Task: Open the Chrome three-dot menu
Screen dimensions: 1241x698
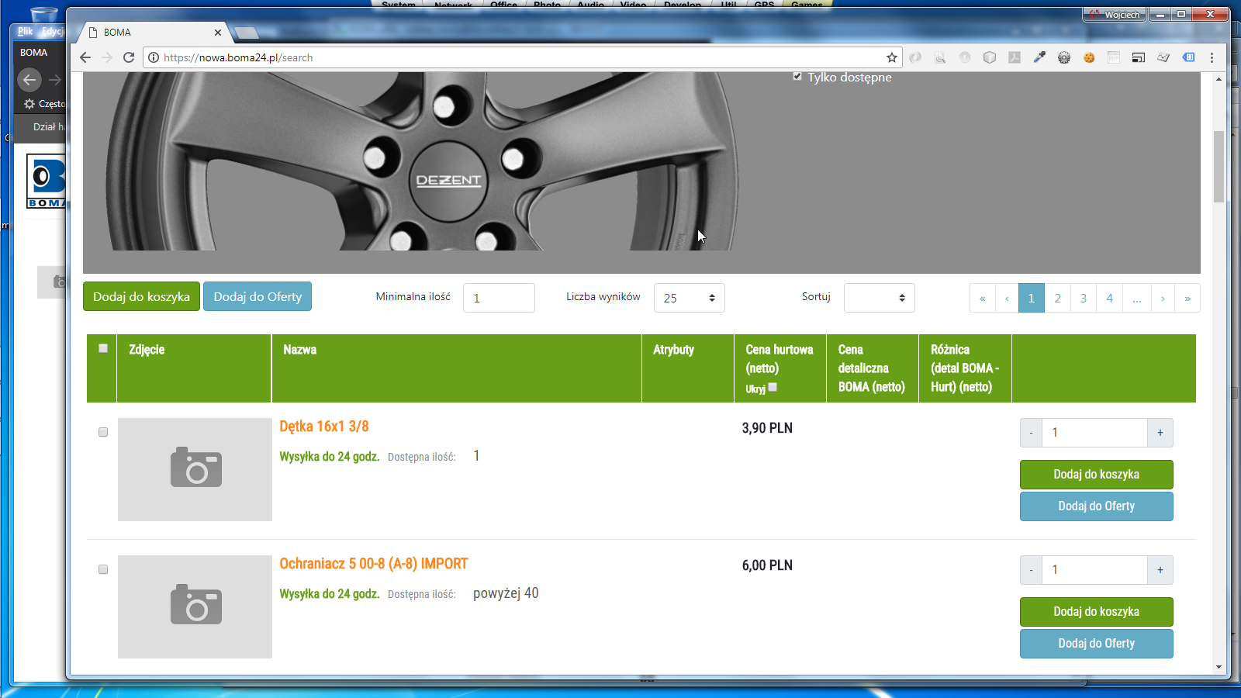Action: [1212, 57]
